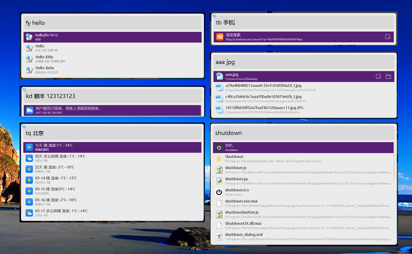Click the search box containing "fy hello"
The height and width of the screenshot is (254, 412).
[112, 23]
